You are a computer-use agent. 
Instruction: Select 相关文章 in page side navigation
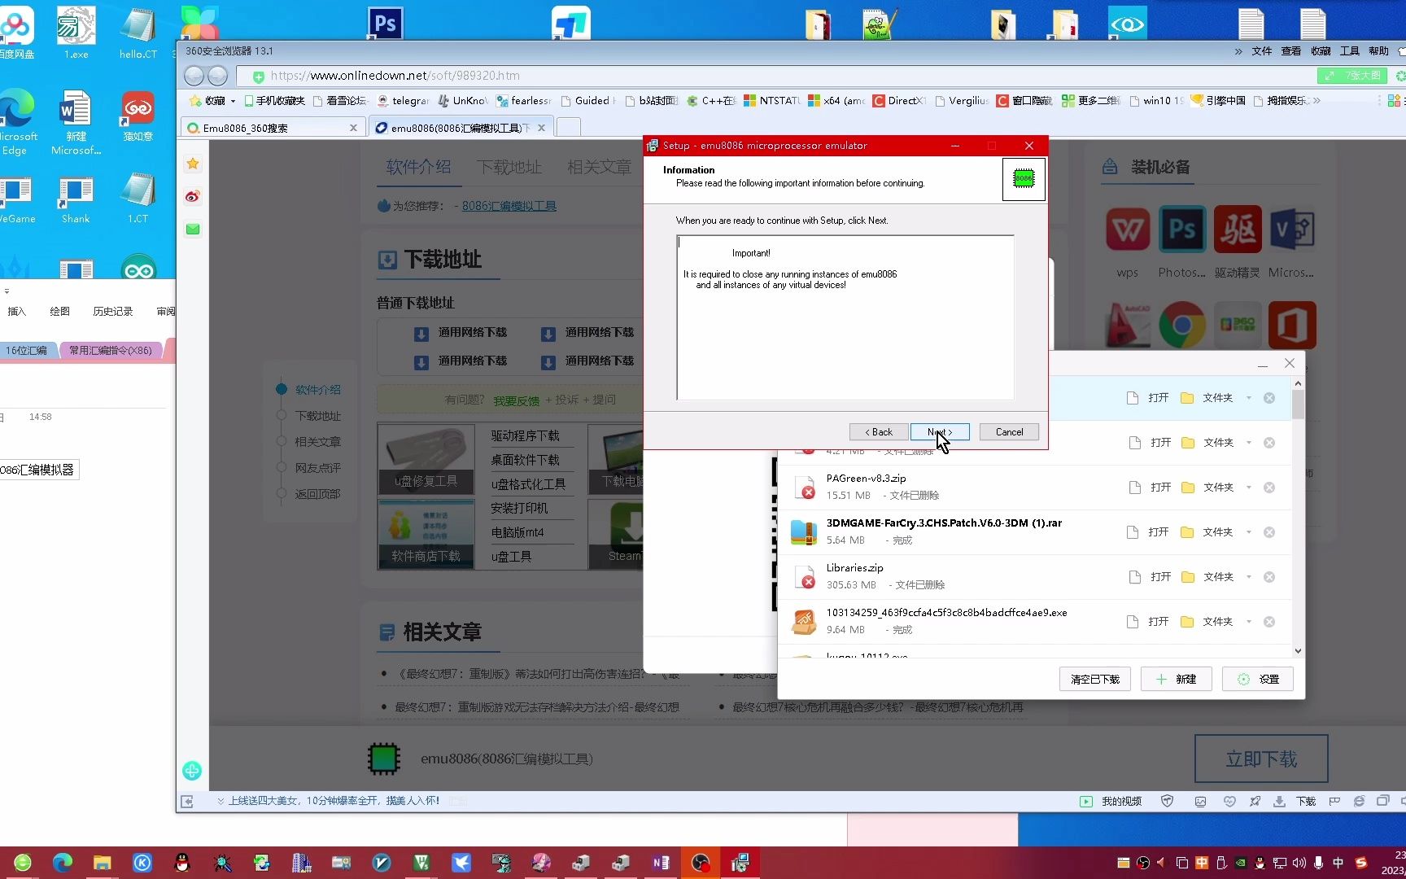(x=318, y=442)
